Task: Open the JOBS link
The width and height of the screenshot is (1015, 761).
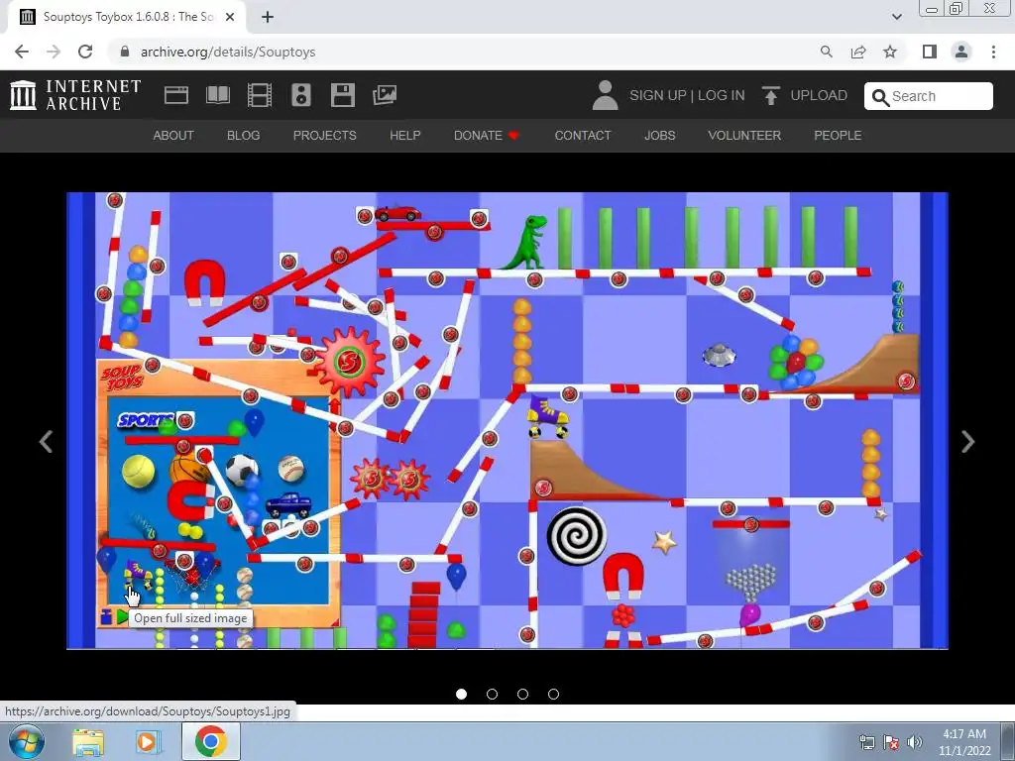Action: 659,135
